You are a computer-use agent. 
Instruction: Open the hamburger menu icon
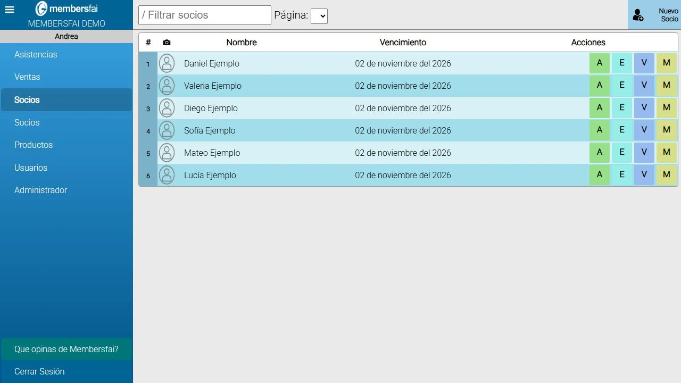click(9, 10)
